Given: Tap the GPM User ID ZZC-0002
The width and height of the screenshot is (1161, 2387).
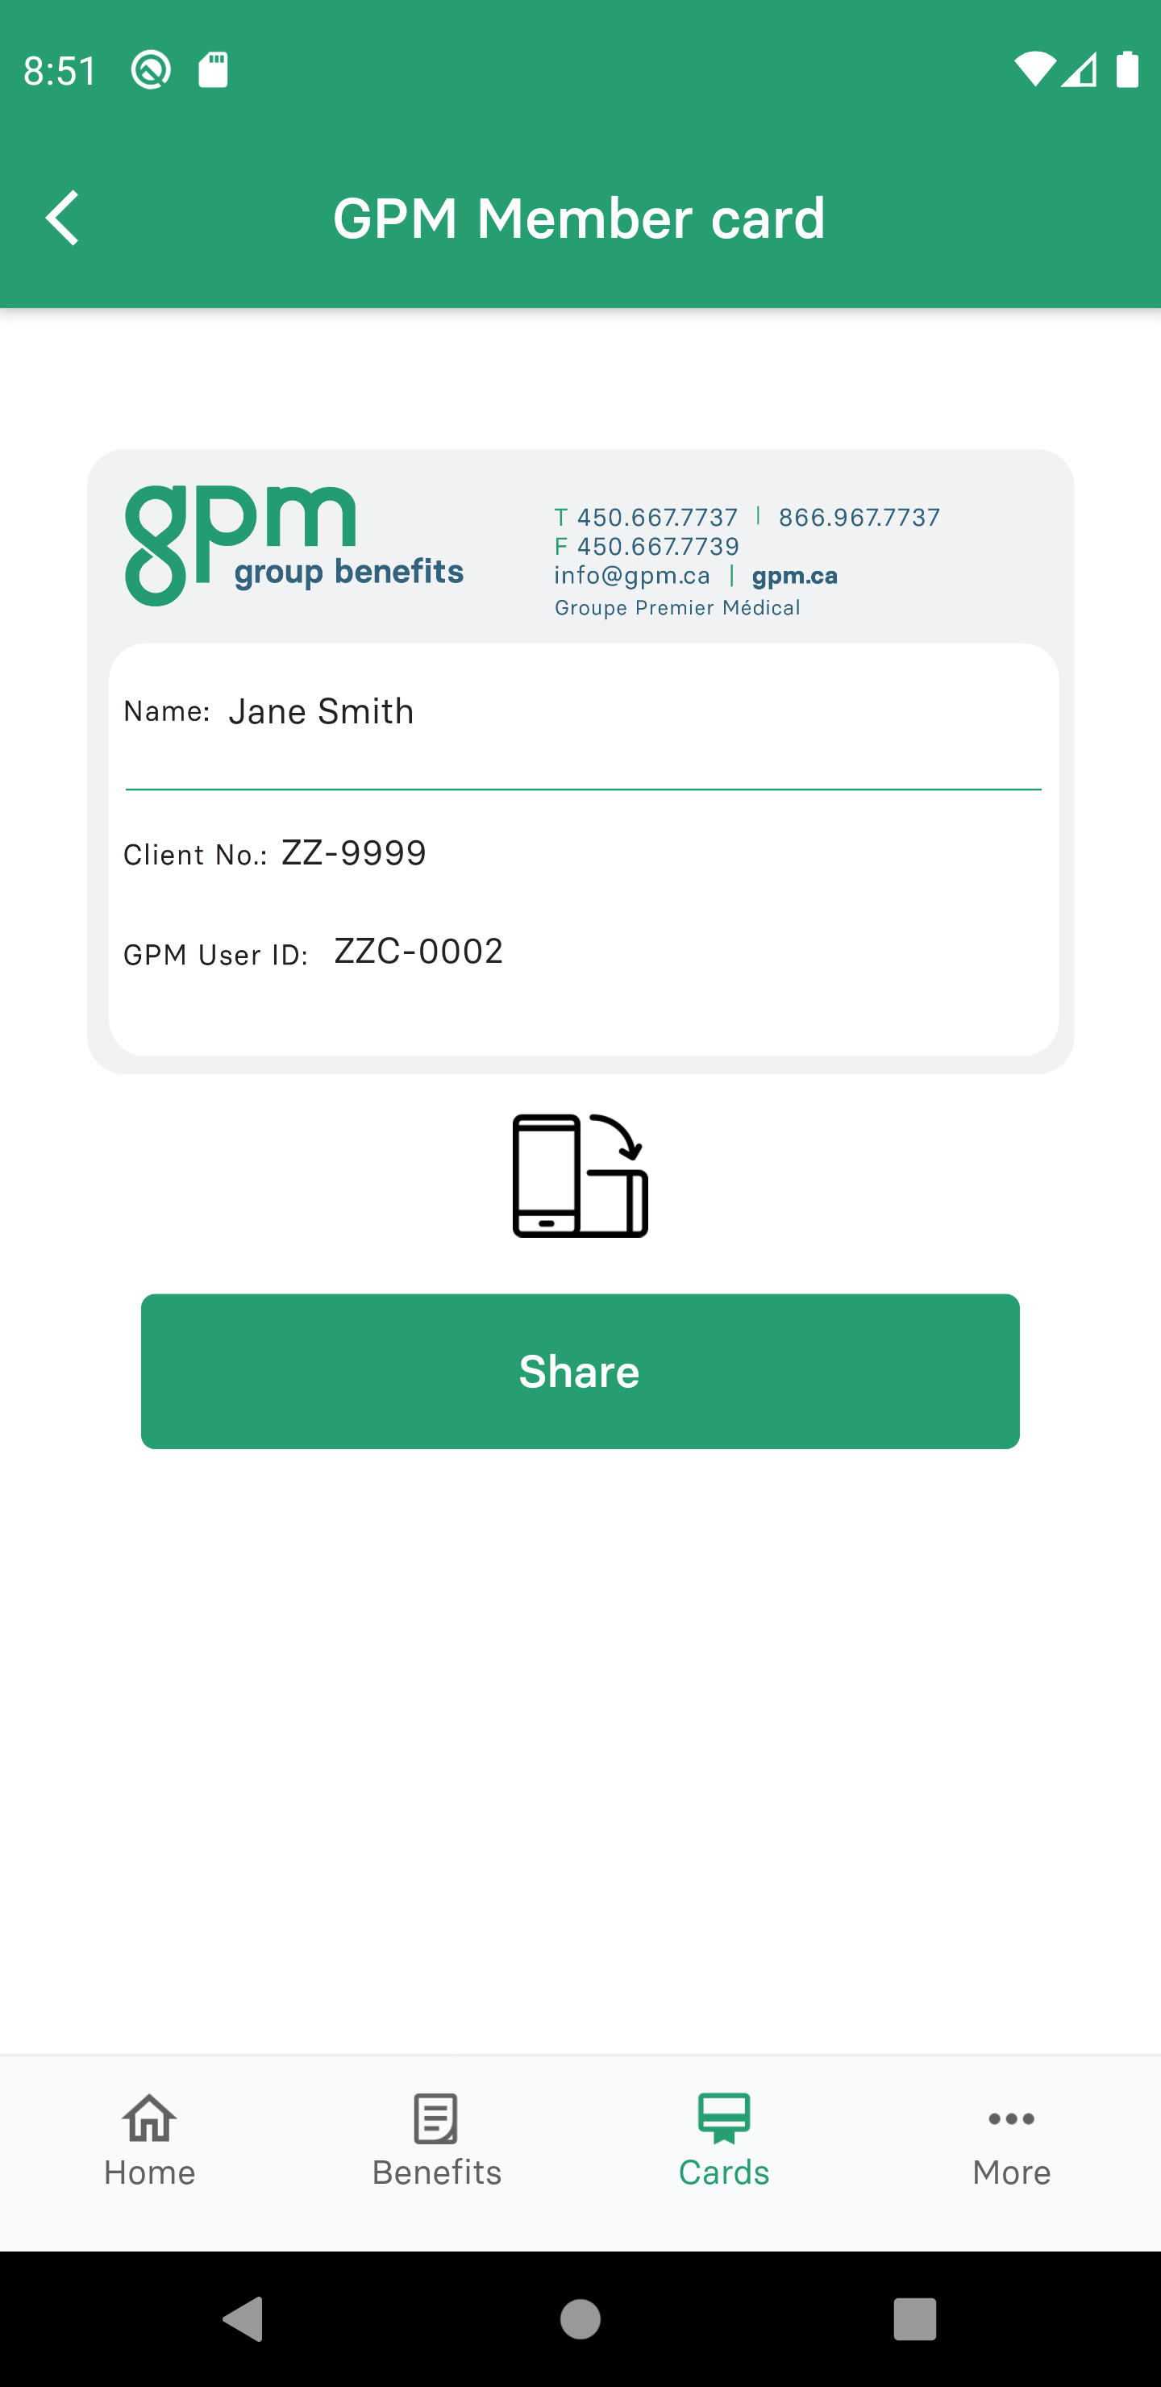Looking at the screenshot, I should coord(418,952).
